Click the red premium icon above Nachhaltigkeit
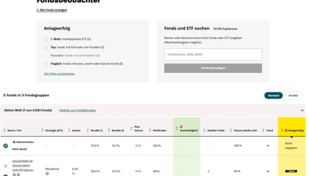309x176 pixels. coord(181,127)
